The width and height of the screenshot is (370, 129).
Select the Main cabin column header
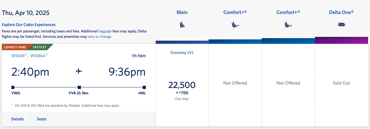tap(182, 12)
